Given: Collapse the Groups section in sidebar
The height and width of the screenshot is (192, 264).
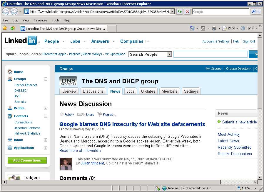Looking at the screenshot, I should click(46, 79).
